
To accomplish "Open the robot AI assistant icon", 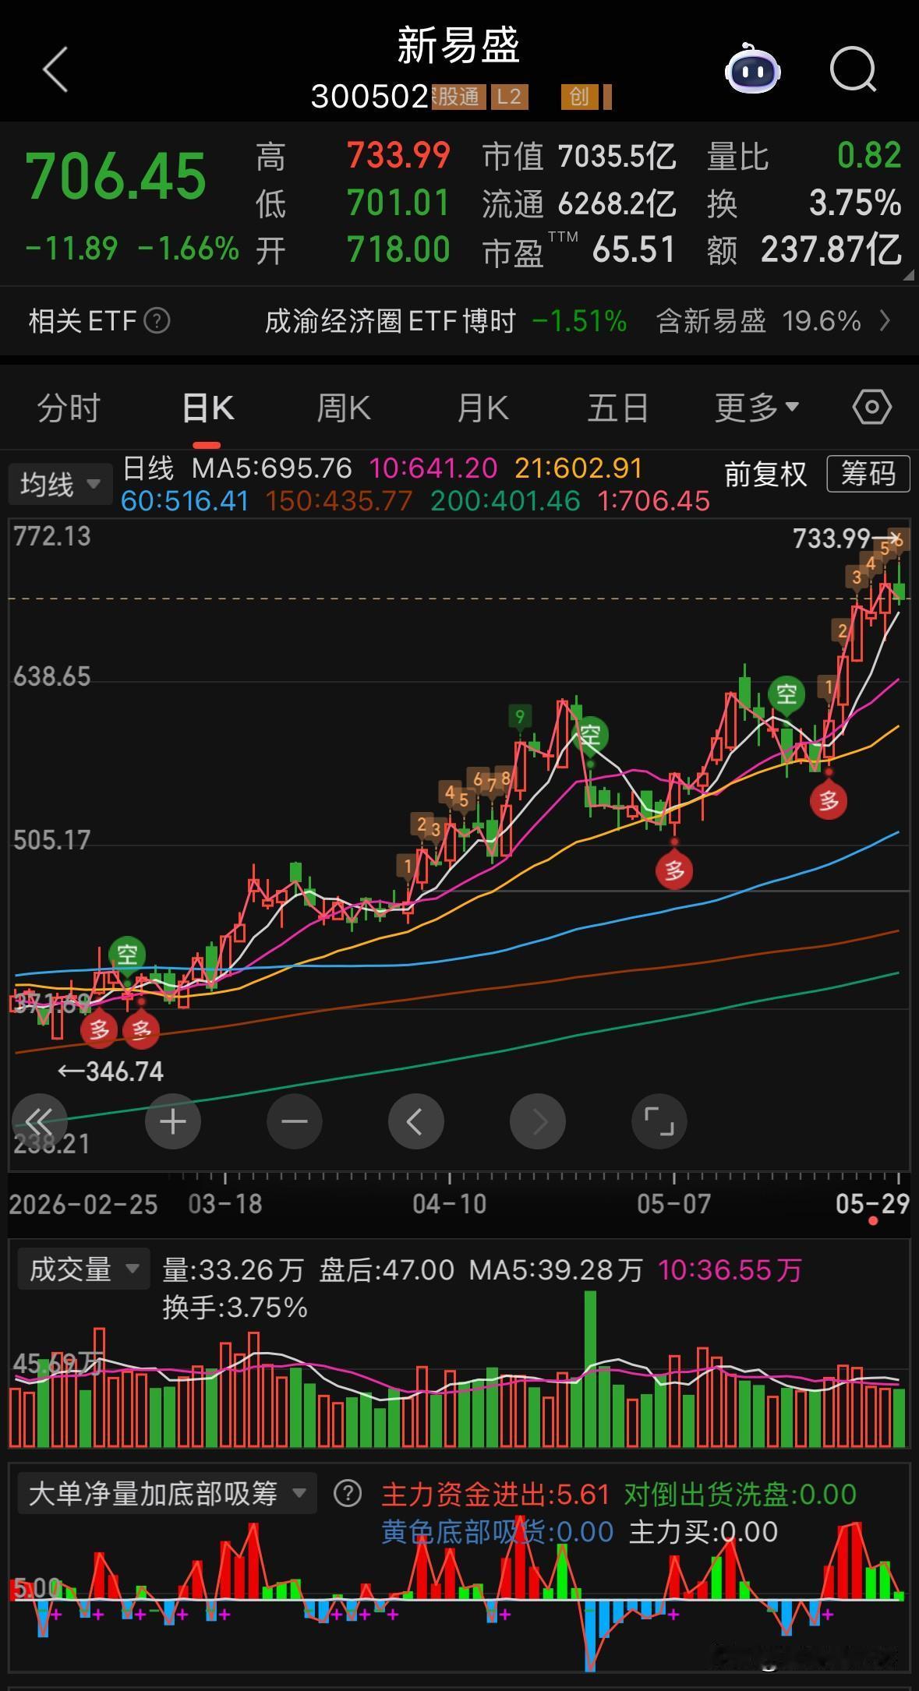I will [x=752, y=70].
